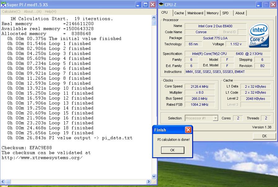Image resolution: width=278 pixels, height=187 pixels.
Task: Click the Level 2 cache value '2048 KBytes'
Action: pyautogui.click(x=255, y=99)
